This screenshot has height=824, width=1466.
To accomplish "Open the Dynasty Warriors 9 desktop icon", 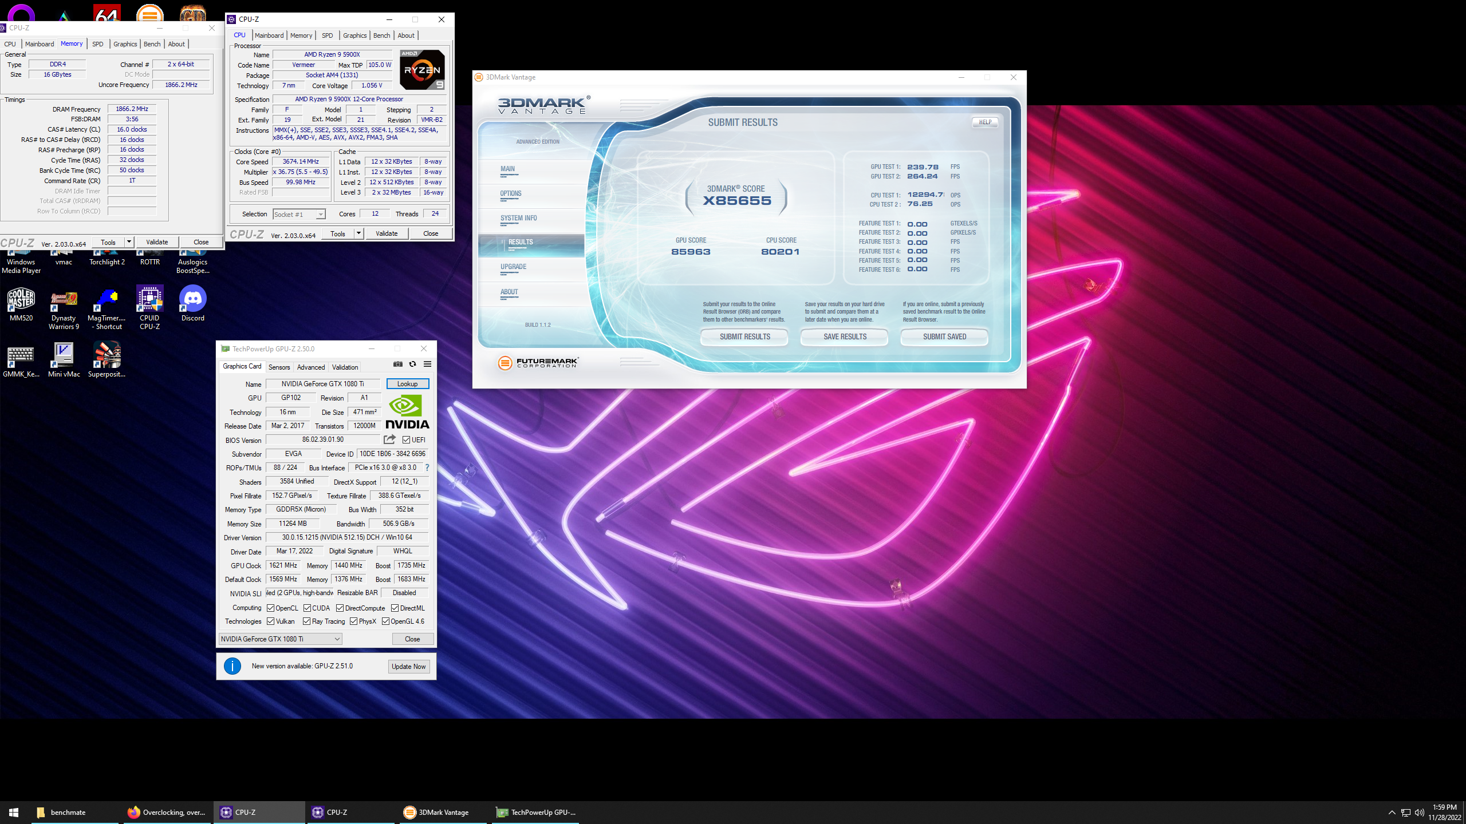I will point(64,310).
